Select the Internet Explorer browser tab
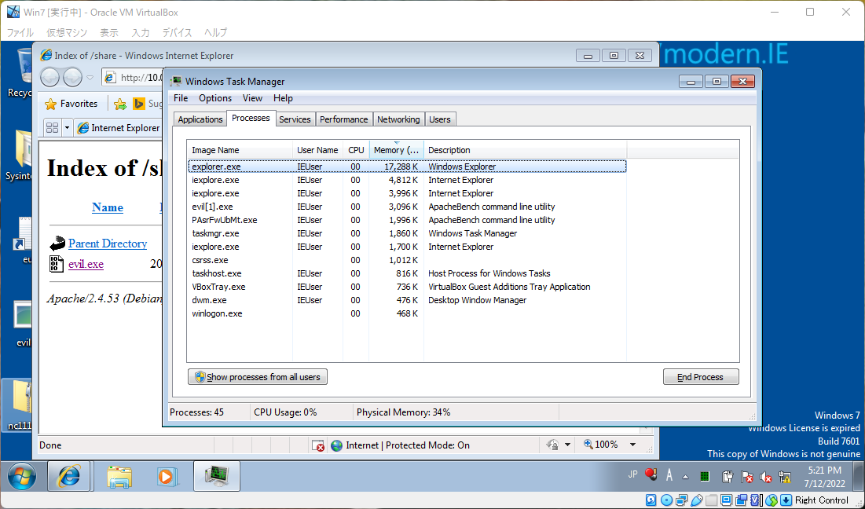 coord(119,128)
